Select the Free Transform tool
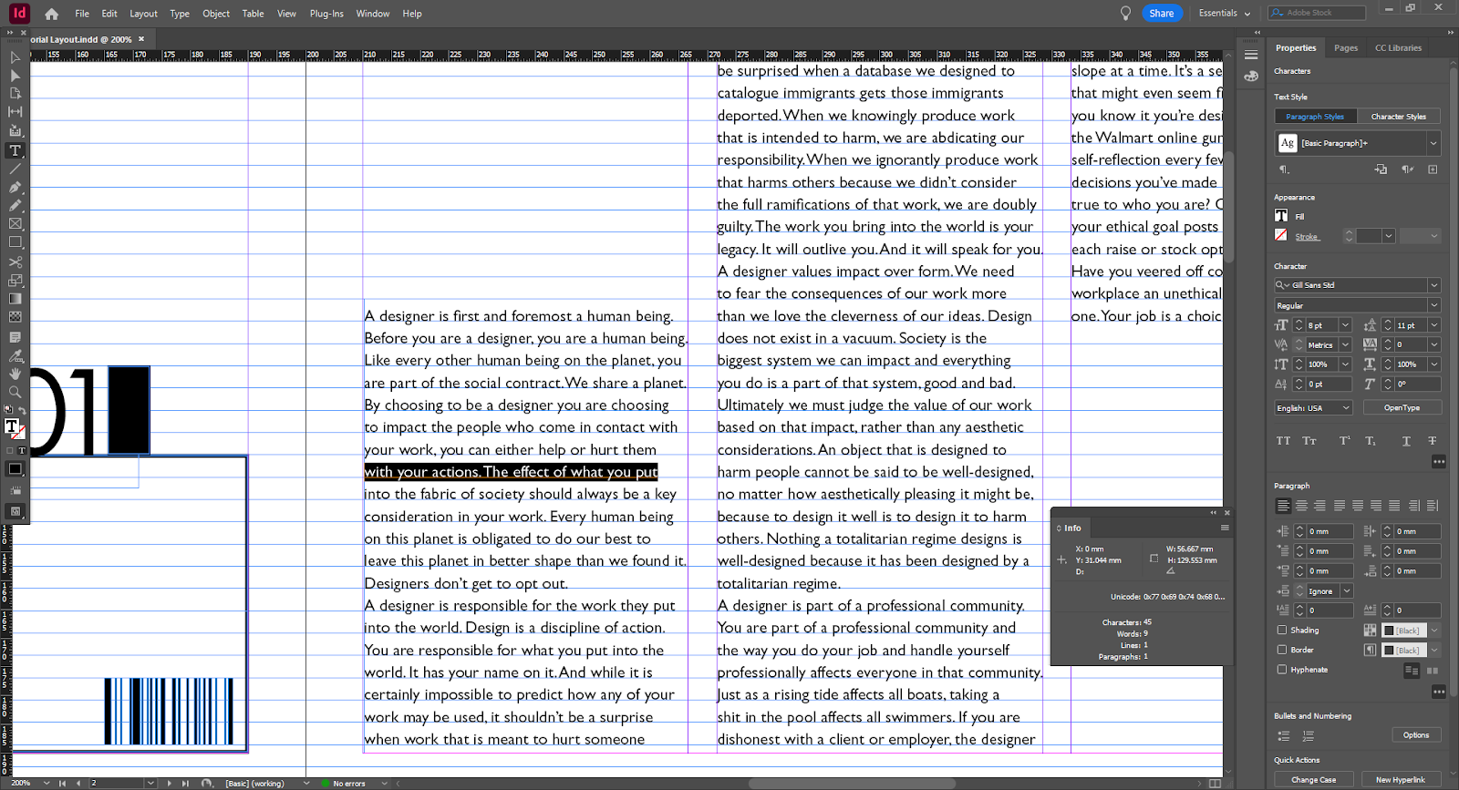The height and width of the screenshot is (790, 1459). click(x=15, y=281)
